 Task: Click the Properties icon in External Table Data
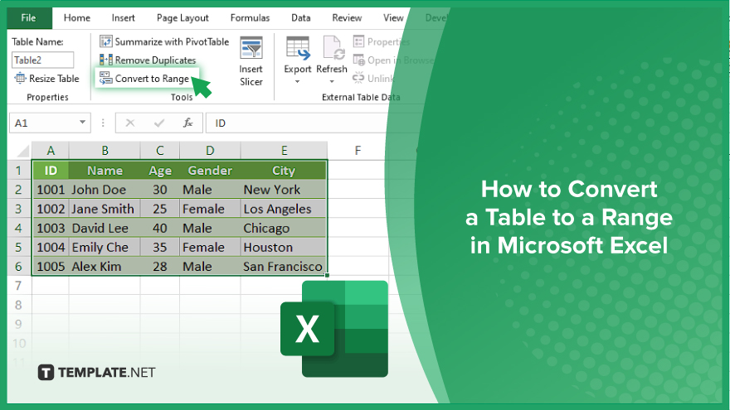(x=358, y=41)
